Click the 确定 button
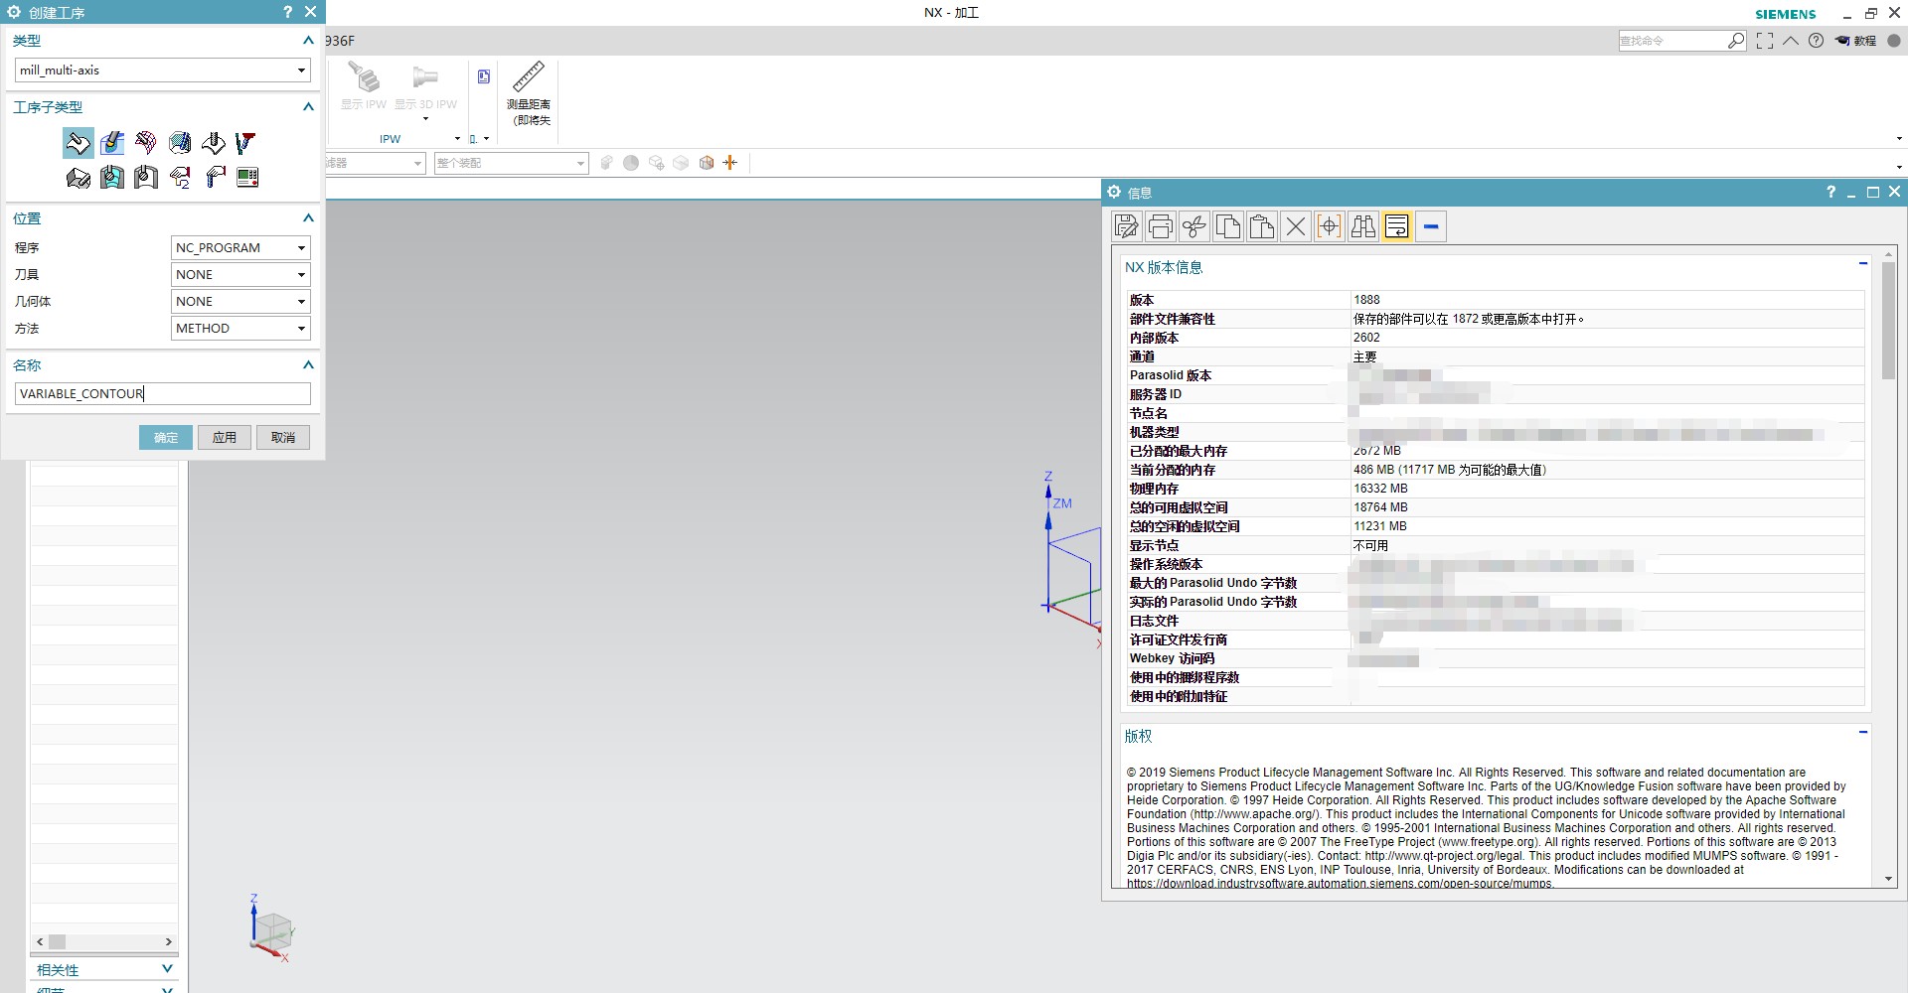Viewport: 1908px width, 993px height. coord(166,438)
